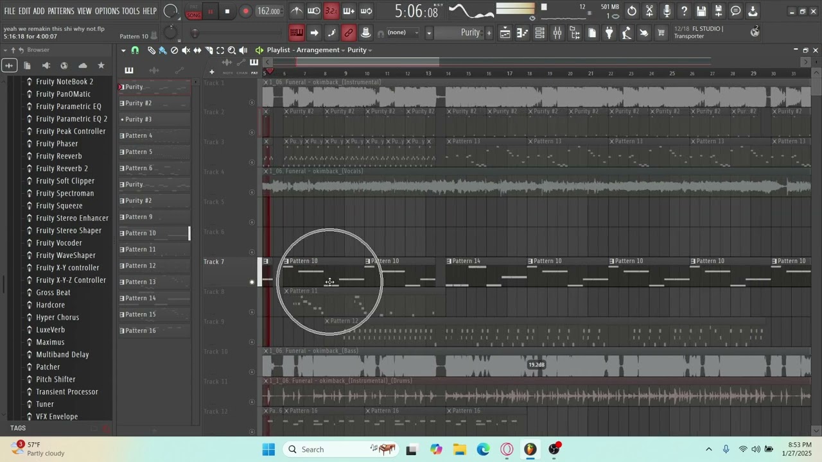Open the PATTERNS menu
Image resolution: width=822 pixels, height=462 pixels.
(x=61, y=12)
